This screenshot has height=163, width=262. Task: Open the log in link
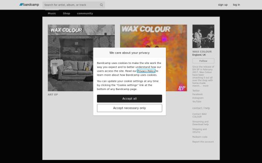click(x=236, y=5)
